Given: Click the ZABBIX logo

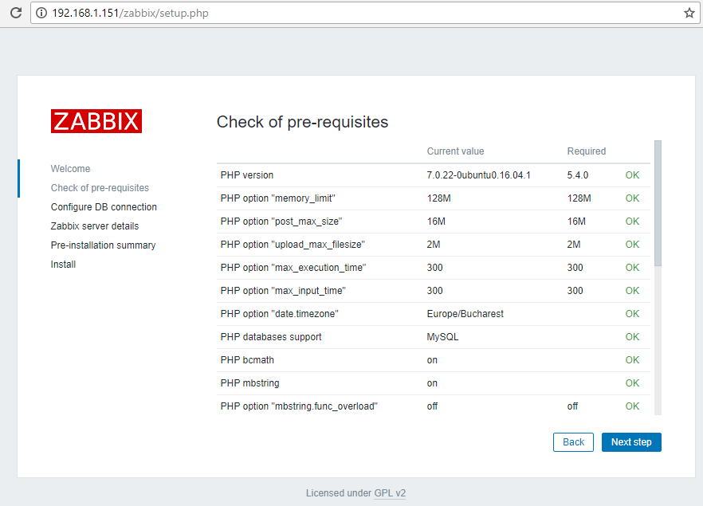Looking at the screenshot, I should click(96, 121).
